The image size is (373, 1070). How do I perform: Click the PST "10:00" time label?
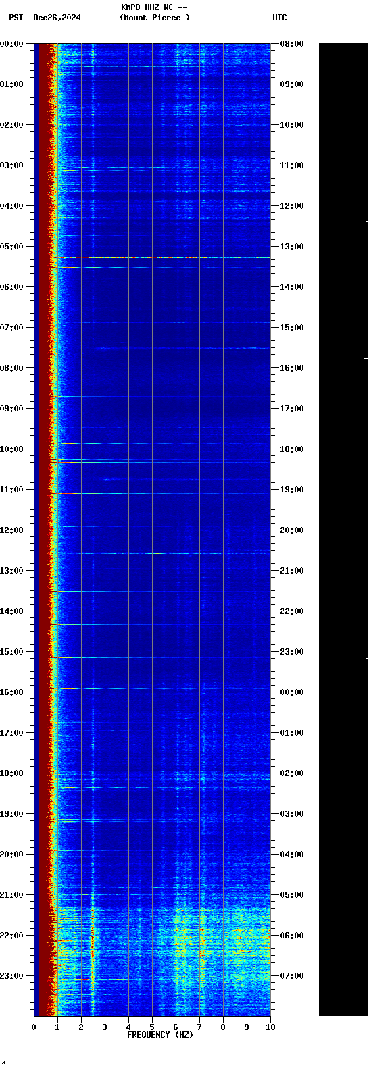[11, 449]
